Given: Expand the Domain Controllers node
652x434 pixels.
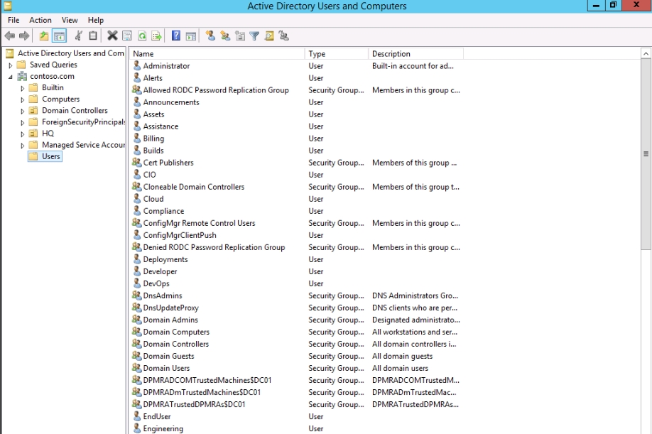Looking at the screenshot, I should [x=23, y=111].
